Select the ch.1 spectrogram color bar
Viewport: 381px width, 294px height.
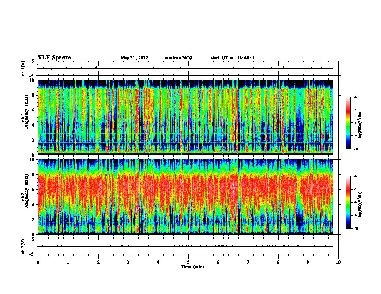(x=348, y=123)
